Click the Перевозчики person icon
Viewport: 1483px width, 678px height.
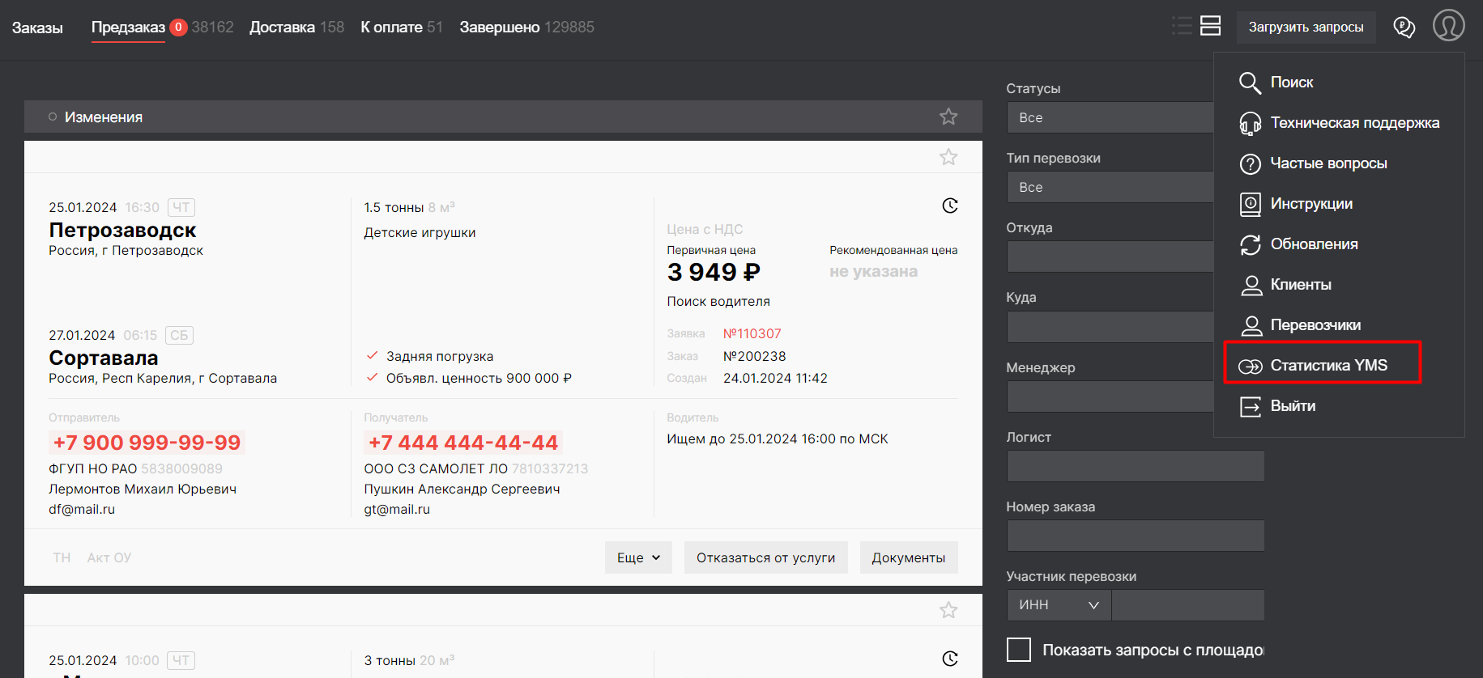(1251, 325)
